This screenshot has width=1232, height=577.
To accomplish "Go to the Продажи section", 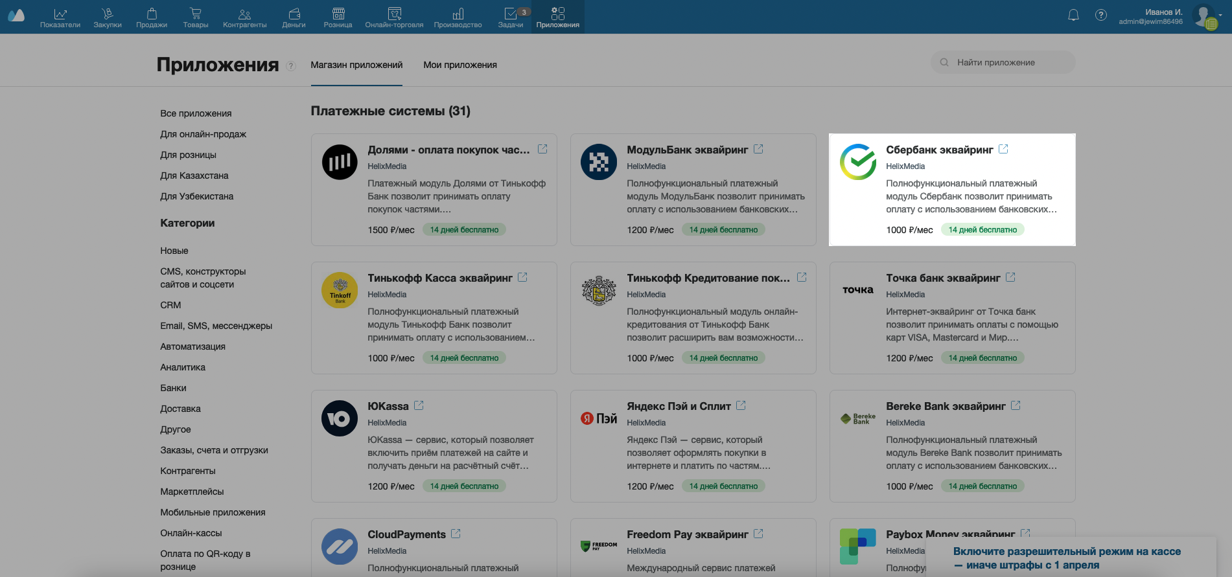I will (x=152, y=17).
